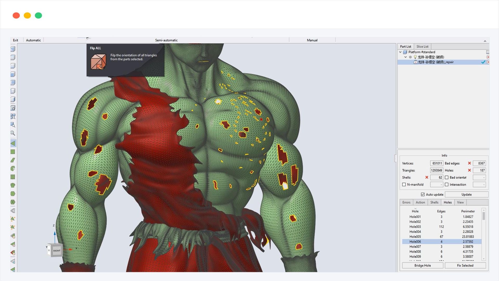Click the zoom magnifier icon
Viewport: 499px width, 281px height.
pyautogui.click(x=13, y=133)
